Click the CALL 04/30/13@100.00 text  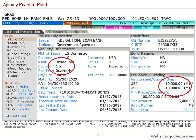point(59,84)
